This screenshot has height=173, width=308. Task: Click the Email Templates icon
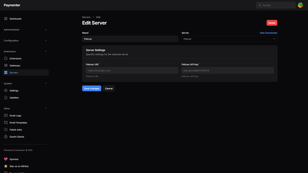6,123
